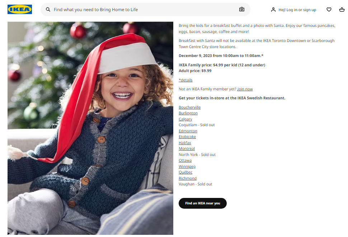Open the shopping bag icon
The width and height of the screenshot is (348, 237).
(342, 10)
